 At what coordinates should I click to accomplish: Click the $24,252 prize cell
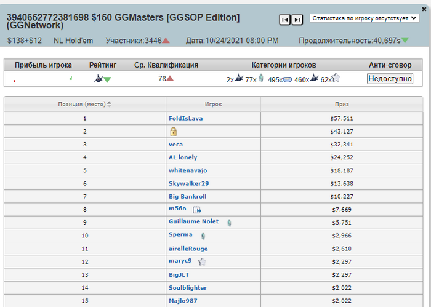point(342,157)
